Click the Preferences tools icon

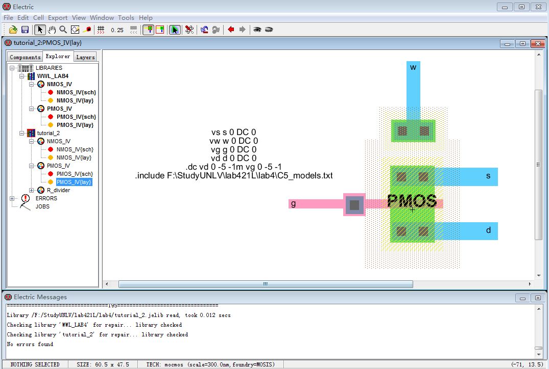tap(189, 30)
